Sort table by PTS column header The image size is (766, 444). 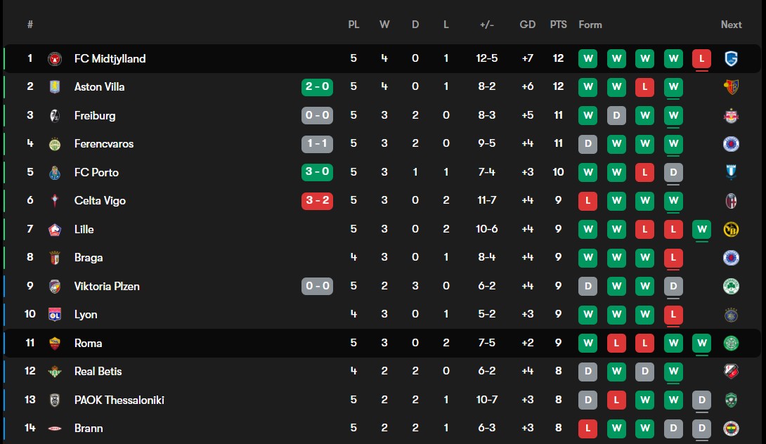(558, 25)
